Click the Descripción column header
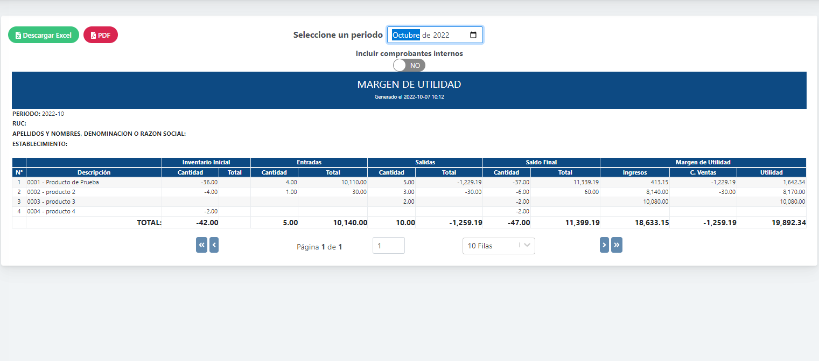 coord(94,172)
